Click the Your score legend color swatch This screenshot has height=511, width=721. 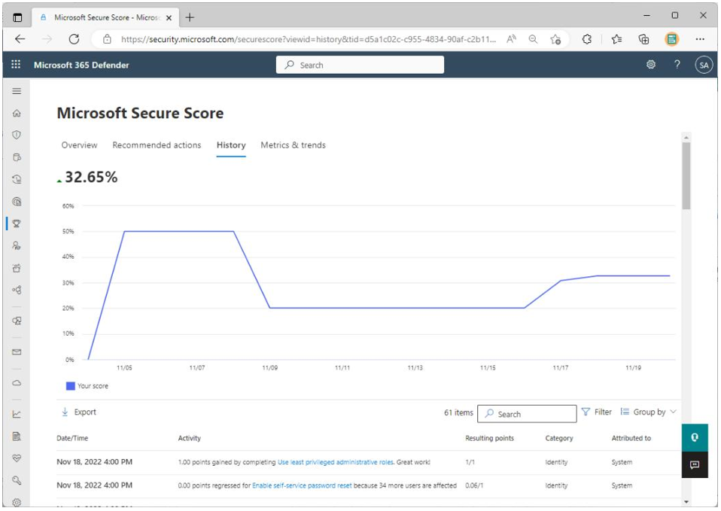click(x=70, y=386)
